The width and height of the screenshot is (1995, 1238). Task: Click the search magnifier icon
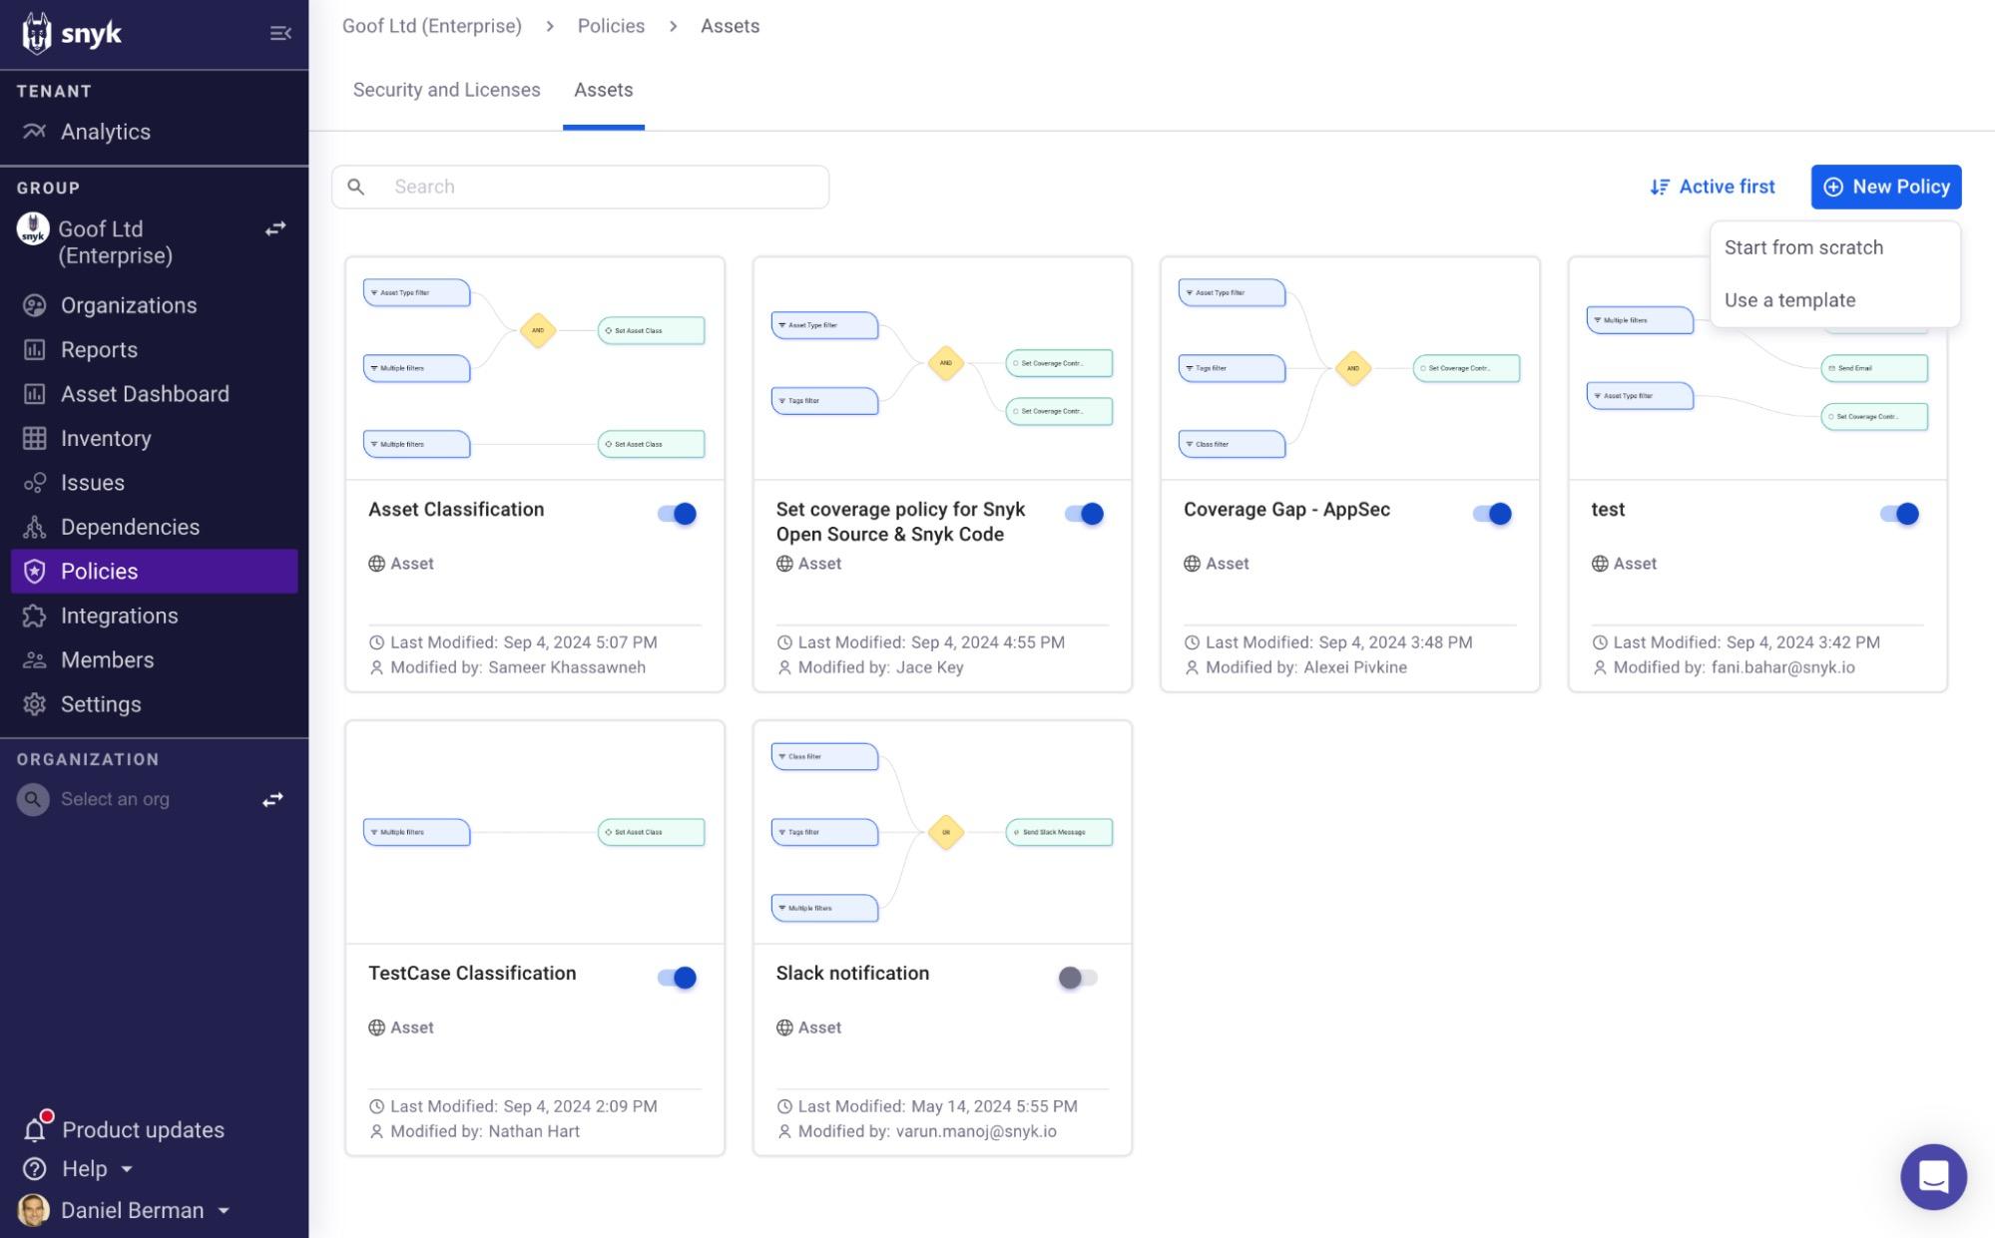click(x=356, y=187)
